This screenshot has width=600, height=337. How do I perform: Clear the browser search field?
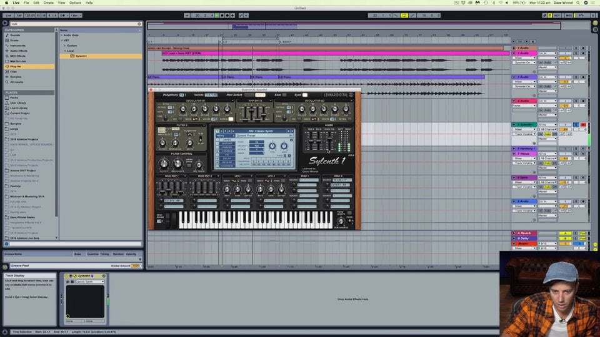click(x=139, y=24)
